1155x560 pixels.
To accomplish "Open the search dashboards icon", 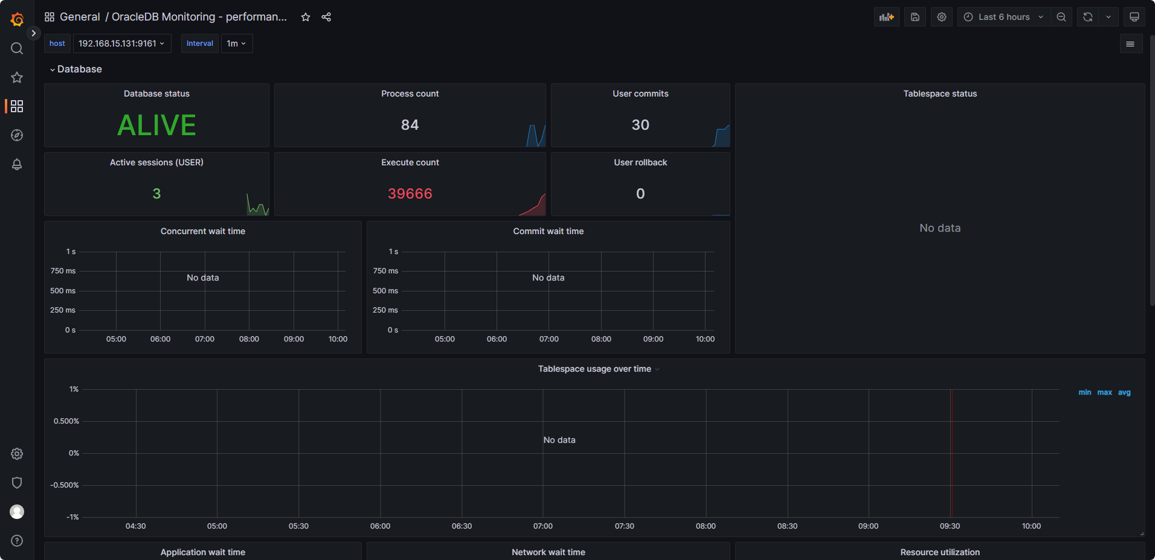I will 17,48.
